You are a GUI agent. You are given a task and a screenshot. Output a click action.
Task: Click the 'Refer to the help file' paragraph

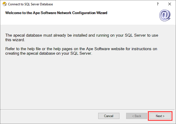tap(81, 51)
